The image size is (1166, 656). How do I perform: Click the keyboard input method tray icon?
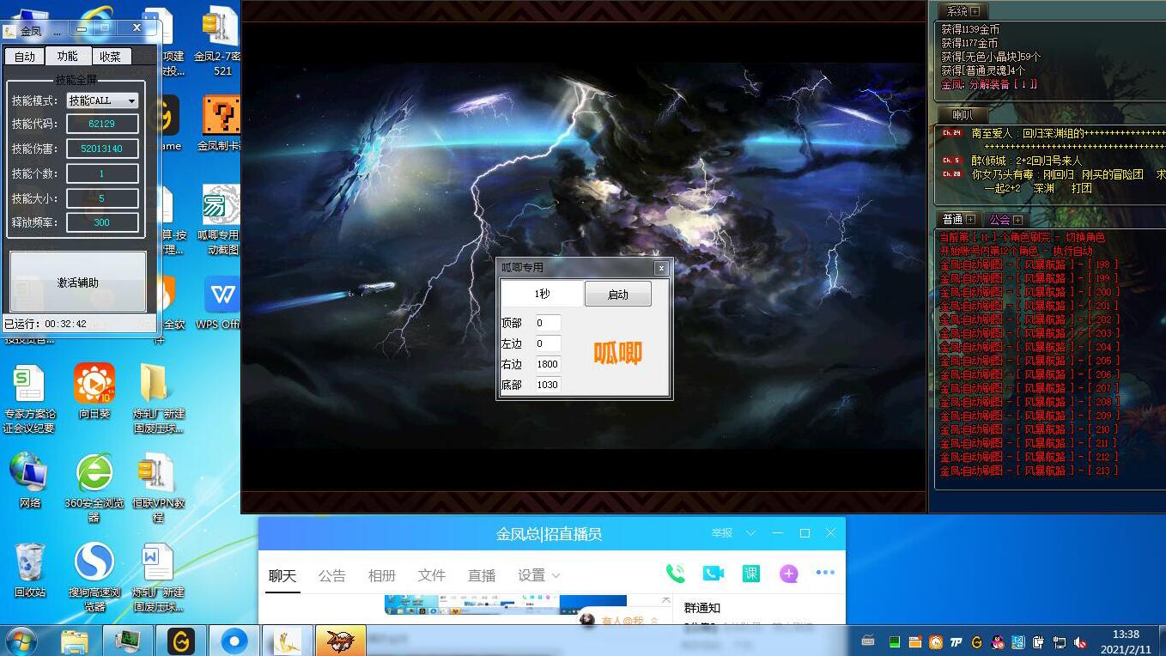click(x=868, y=641)
